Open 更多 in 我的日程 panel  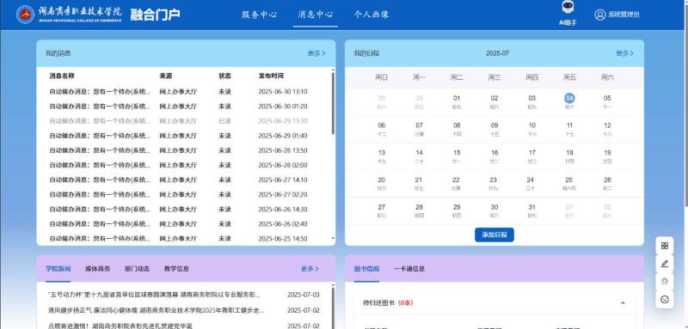pyautogui.click(x=624, y=53)
